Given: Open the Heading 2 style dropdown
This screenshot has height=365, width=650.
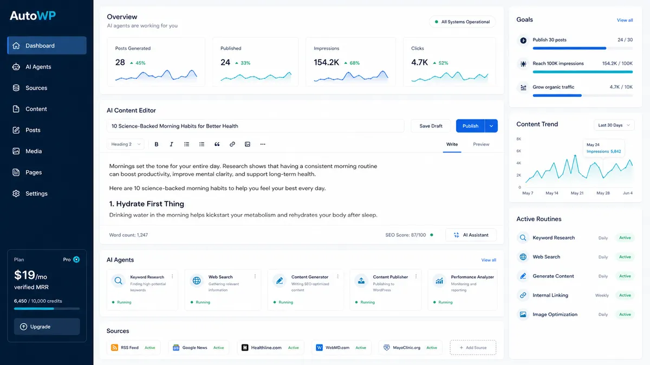Looking at the screenshot, I should [x=126, y=144].
